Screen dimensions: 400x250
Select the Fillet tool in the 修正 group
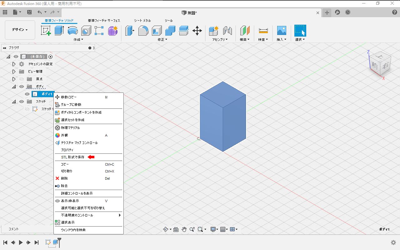pyautogui.click(x=143, y=31)
